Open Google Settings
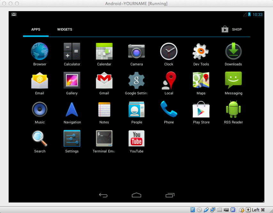The height and width of the screenshot is (213, 273). pyautogui.click(x=136, y=84)
